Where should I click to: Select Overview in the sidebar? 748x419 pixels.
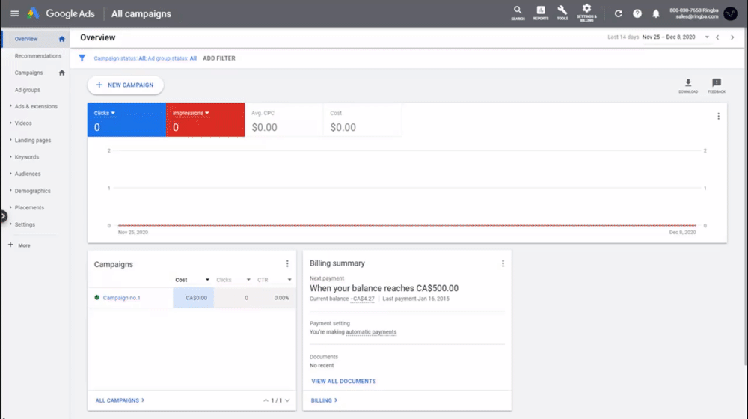(26, 39)
